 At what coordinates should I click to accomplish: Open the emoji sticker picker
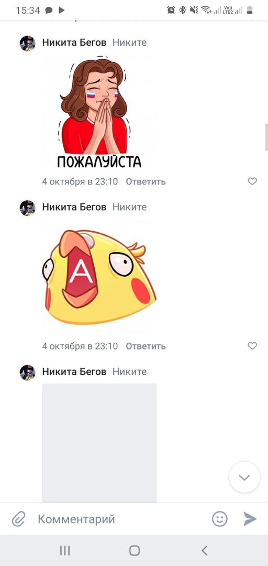220,519
